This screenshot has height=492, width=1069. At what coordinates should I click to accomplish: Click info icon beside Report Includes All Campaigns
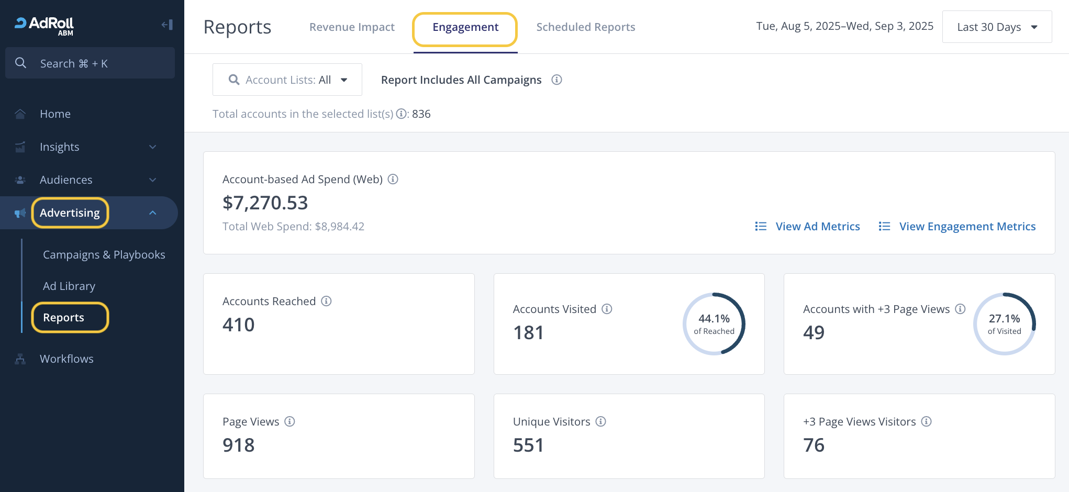556,80
